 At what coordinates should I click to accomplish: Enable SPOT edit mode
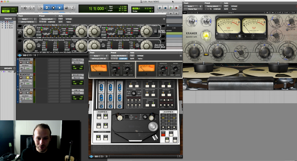[x=13, y=9]
